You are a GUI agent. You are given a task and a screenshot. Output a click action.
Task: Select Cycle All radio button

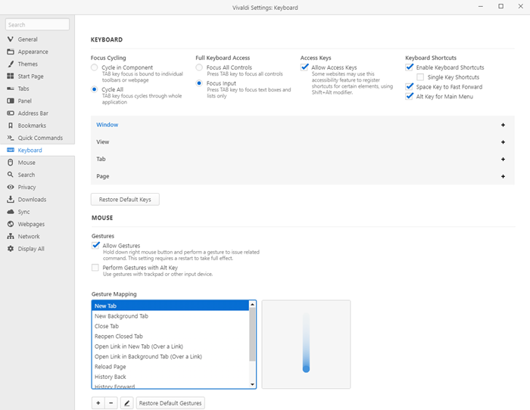[x=95, y=89]
